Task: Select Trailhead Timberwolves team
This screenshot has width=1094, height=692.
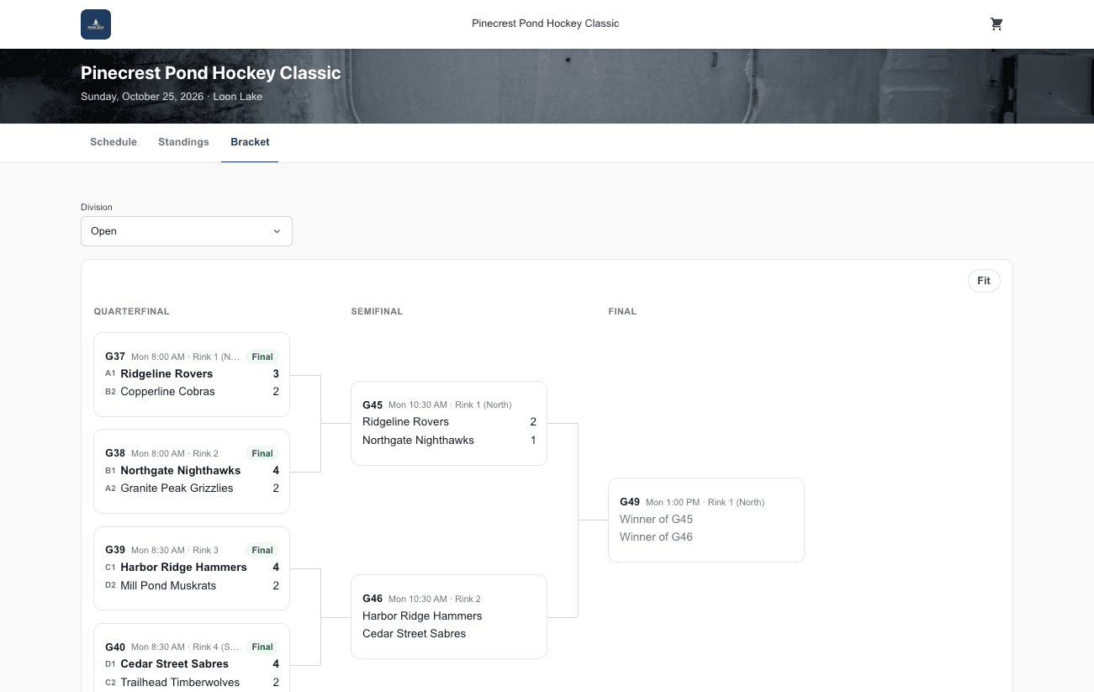Action: click(x=180, y=682)
